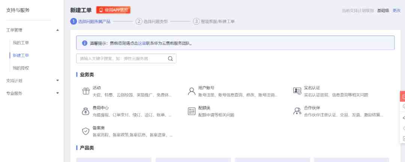Click the gift icon beside 活动
The height and width of the screenshot is (162, 405).
coord(86,91)
